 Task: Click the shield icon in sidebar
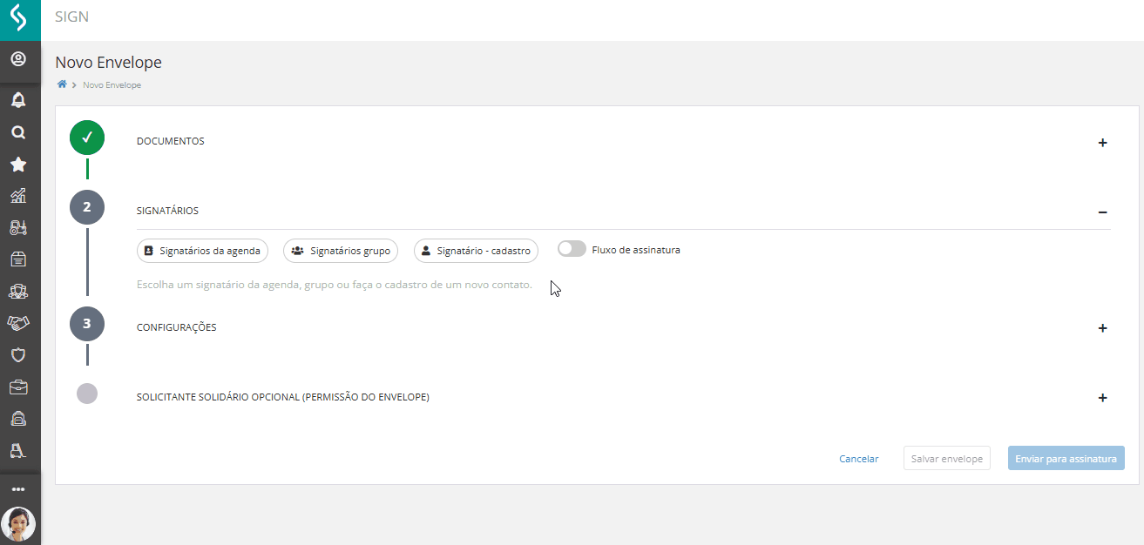click(18, 355)
